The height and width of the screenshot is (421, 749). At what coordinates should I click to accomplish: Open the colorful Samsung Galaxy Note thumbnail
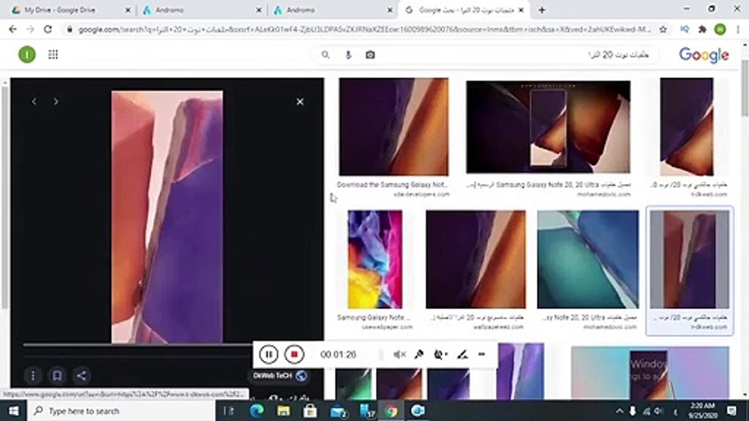pos(374,260)
